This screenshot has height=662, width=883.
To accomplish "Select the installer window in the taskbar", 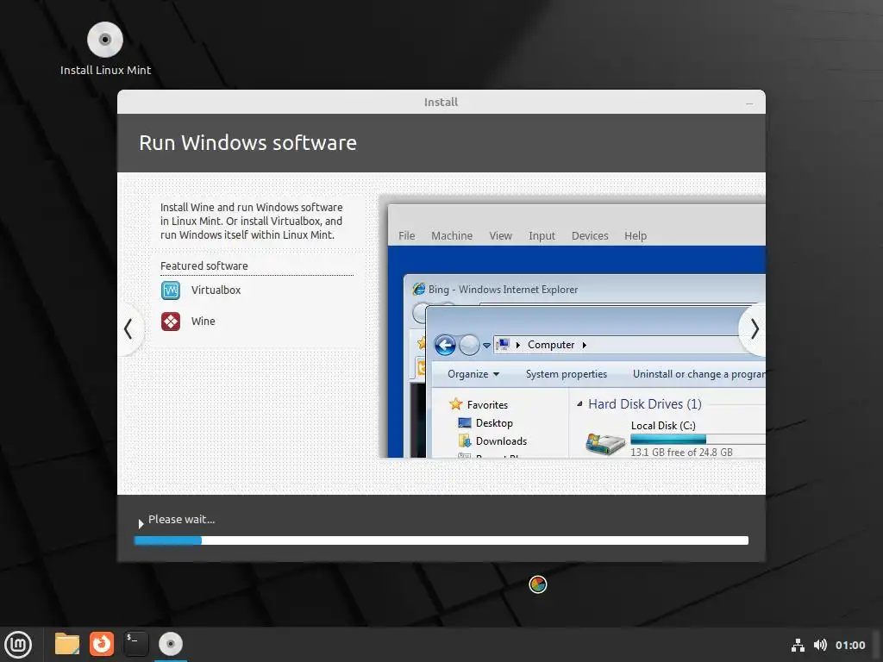I will coord(171,644).
